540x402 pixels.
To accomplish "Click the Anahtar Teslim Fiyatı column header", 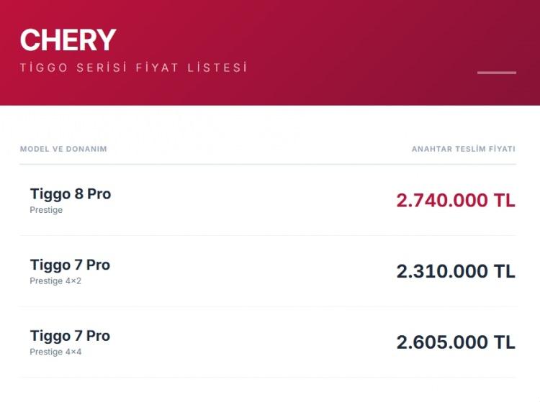I will pyautogui.click(x=463, y=149).
